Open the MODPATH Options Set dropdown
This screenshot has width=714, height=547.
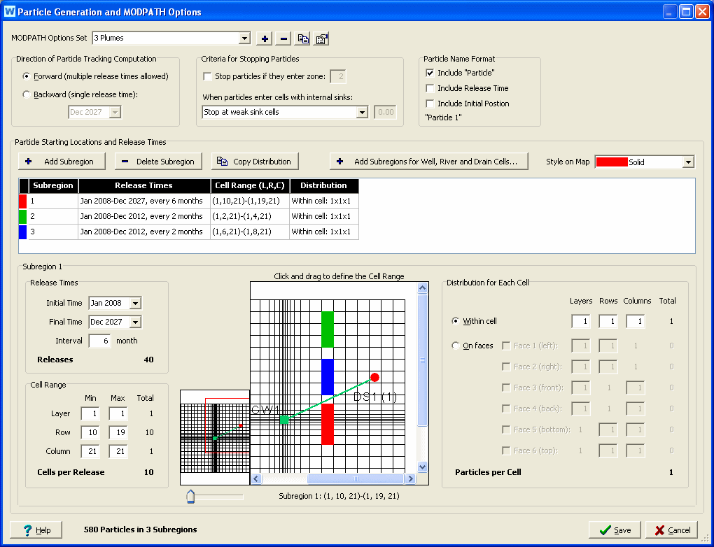point(244,38)
